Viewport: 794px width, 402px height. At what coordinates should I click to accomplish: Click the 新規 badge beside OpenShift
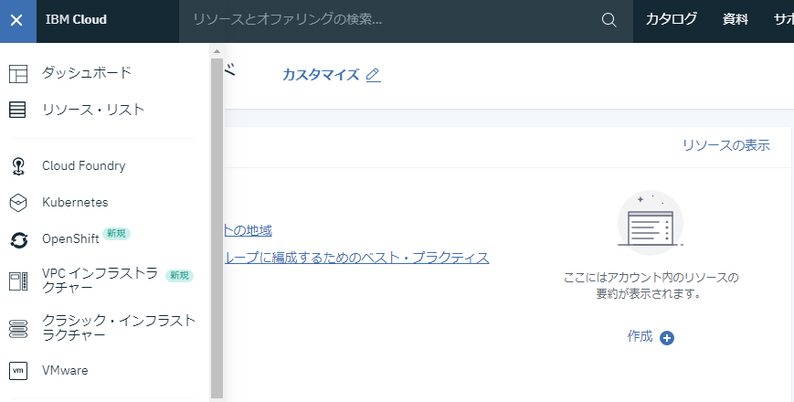116,233
